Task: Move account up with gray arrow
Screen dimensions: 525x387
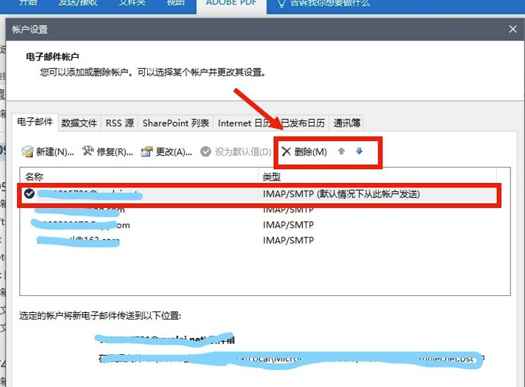Action: pyautogui.click(x=341, y=152)
